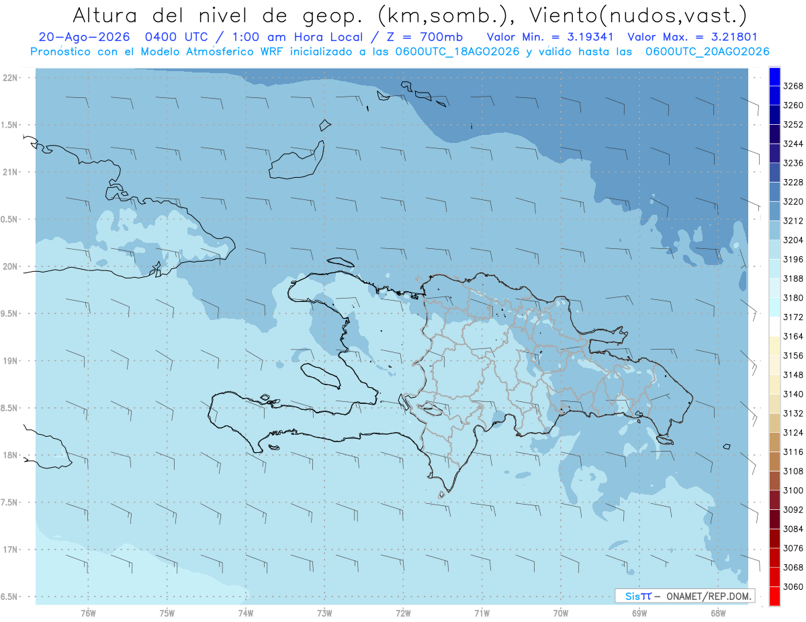Click the 72W longitude tick label

pos(403,612)
